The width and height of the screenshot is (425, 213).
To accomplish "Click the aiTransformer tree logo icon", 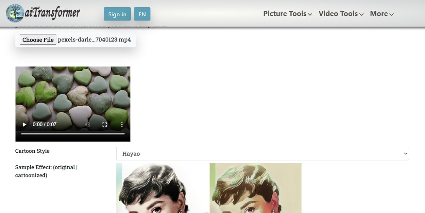I will (15, 13).
